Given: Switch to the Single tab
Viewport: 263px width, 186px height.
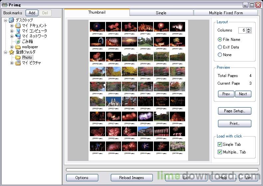Looking at the screenshot, I should click(x=161, y=13).
